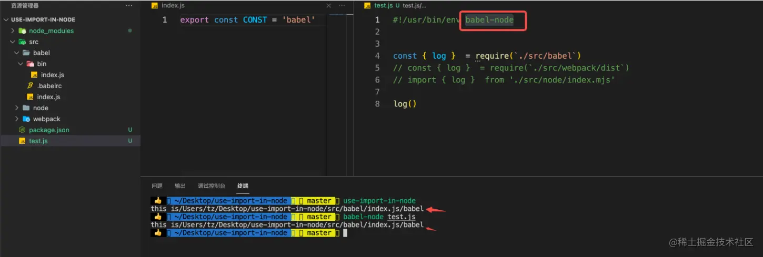This screenshot has height=257, width=763.
Task: Click the Babel icon beside .babelrc
Action: [30, 86]
